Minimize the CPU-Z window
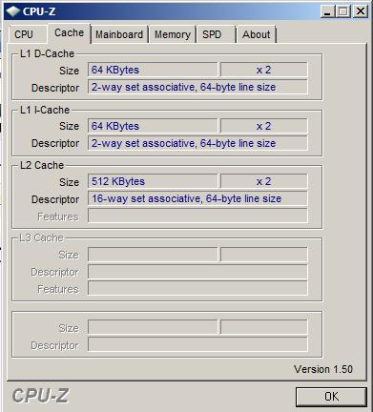The width and height of the screenshot is (373, 412). pyautogui.click(x=327, y=11)
